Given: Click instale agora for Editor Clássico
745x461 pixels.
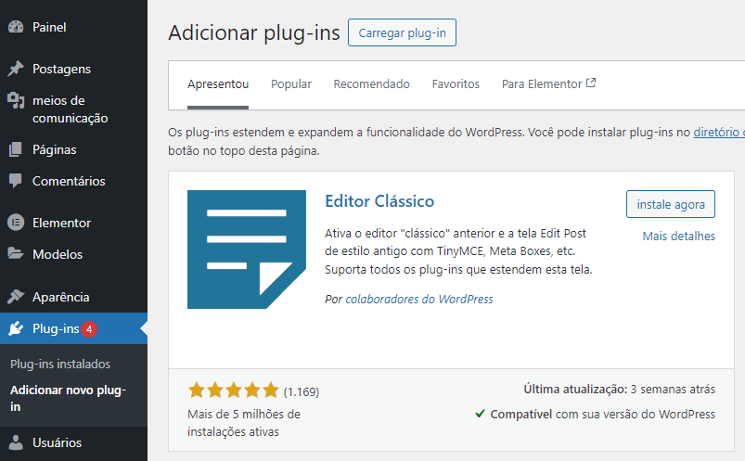Looking at the screenshot, I should tap(671, 204).
